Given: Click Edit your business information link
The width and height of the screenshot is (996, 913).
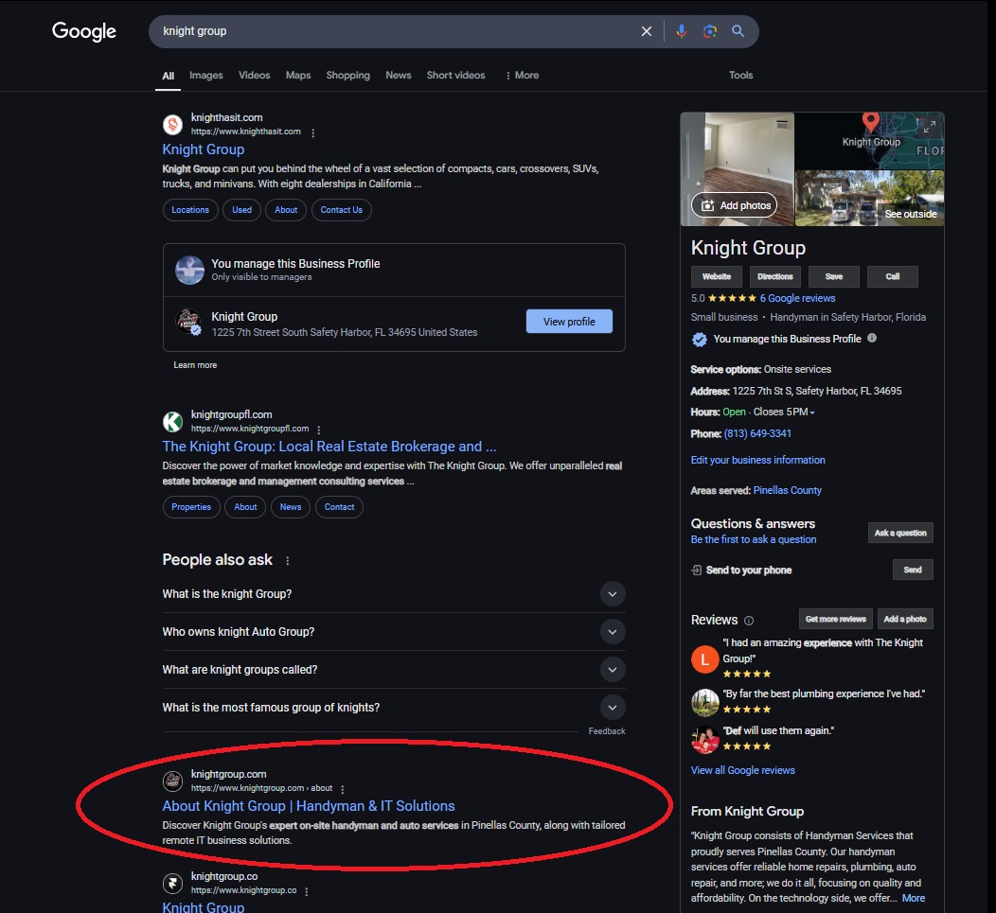Looking at the screenshot, I should (x=757, y=460).
